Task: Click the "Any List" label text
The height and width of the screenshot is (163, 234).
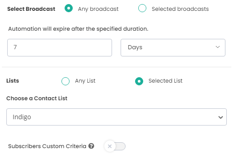Action: (85, 81)
